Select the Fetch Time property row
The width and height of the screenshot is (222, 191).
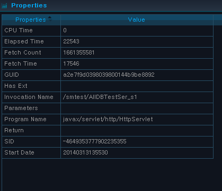108,64
